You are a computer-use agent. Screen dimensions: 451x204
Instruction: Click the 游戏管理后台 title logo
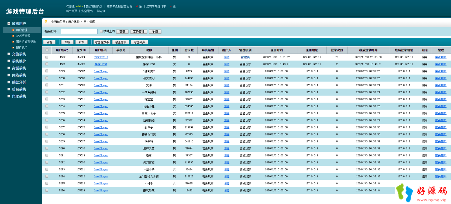[25, 12]
